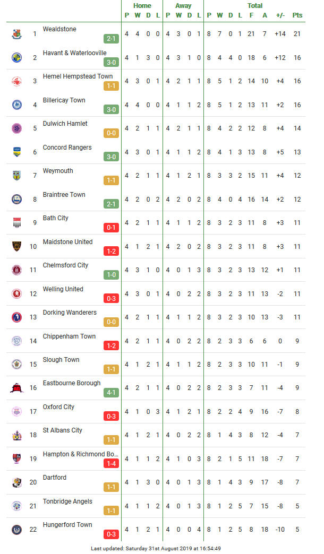Click Eastbourne Borough's green 4-1 result badge

[111, 393]
